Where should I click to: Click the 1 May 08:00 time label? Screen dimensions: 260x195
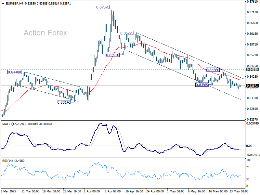[x=176, y=191]
